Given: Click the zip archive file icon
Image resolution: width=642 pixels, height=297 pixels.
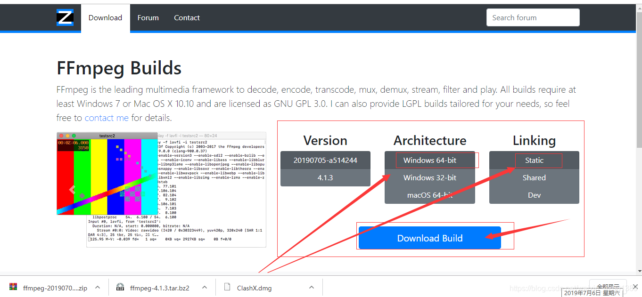Looking at the screenshot, I should coord(13,287).
